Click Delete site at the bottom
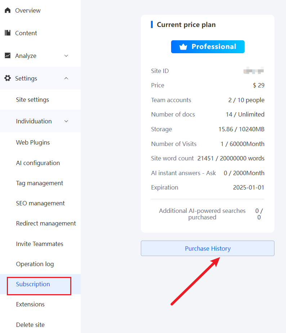286x333 pixels. pyautogui.click(x=30, y=325)
